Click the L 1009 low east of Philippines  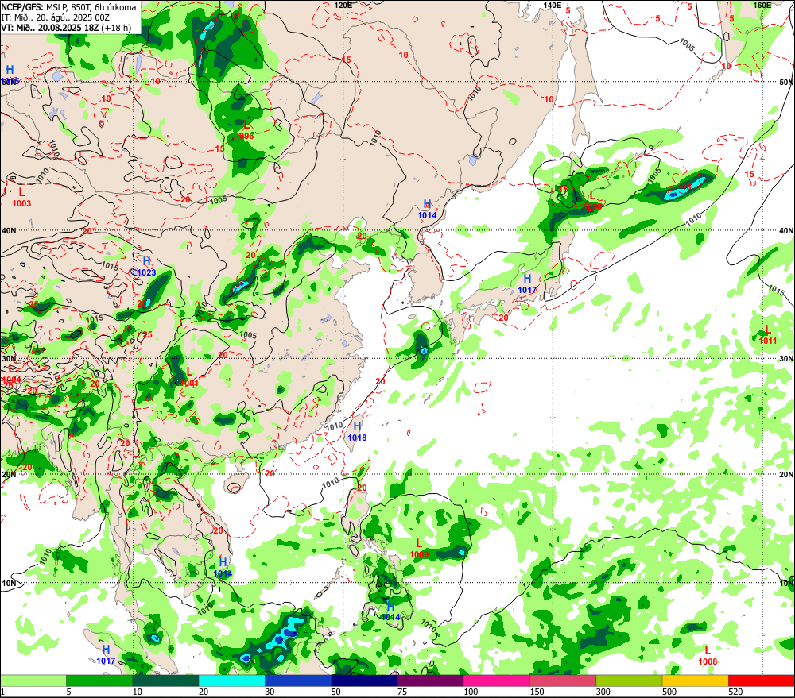pyautogui.click(x=419, y=549)
